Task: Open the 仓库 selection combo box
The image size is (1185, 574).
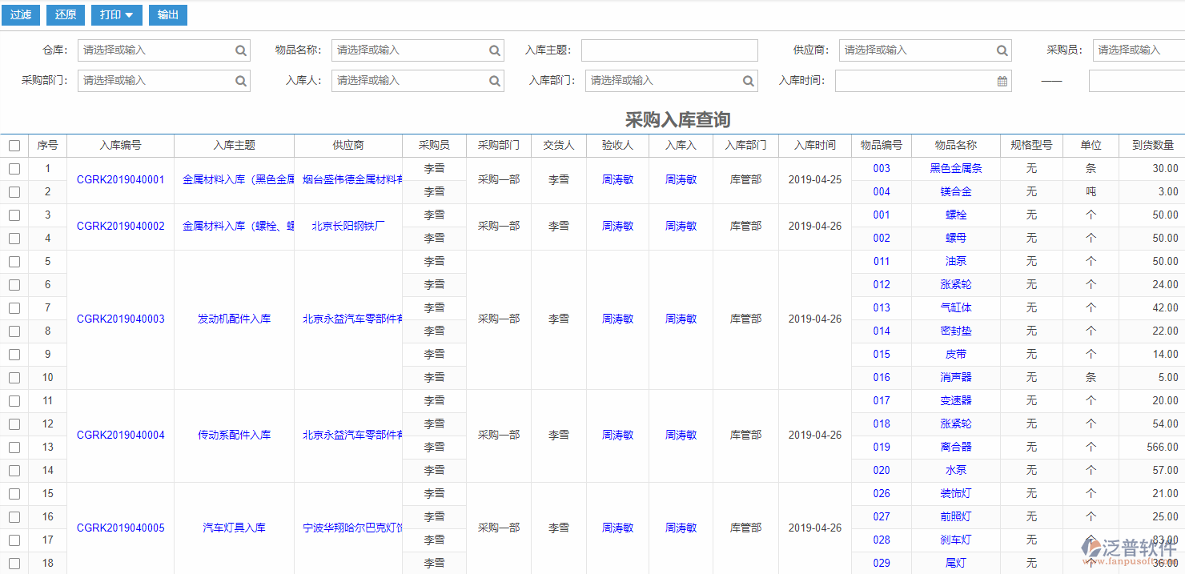Action: pyautogui.click(x=152, y=50)
